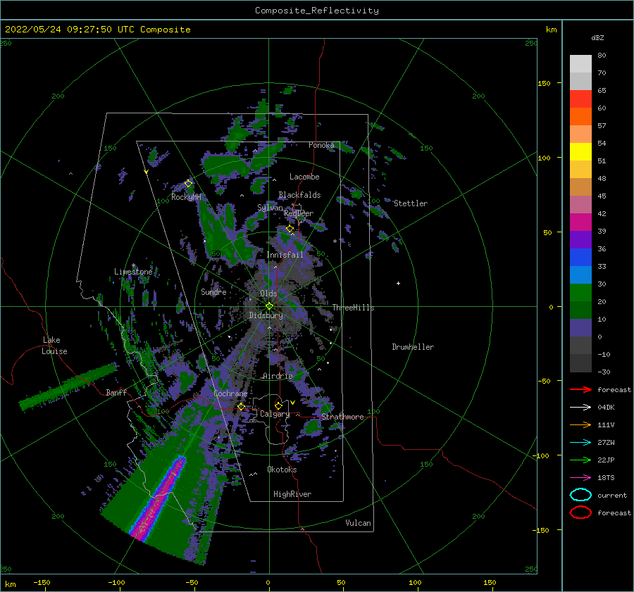Click the magenta high-reflectivity radar spike
This screenshot has width=634, height=592.
(160, 499)
